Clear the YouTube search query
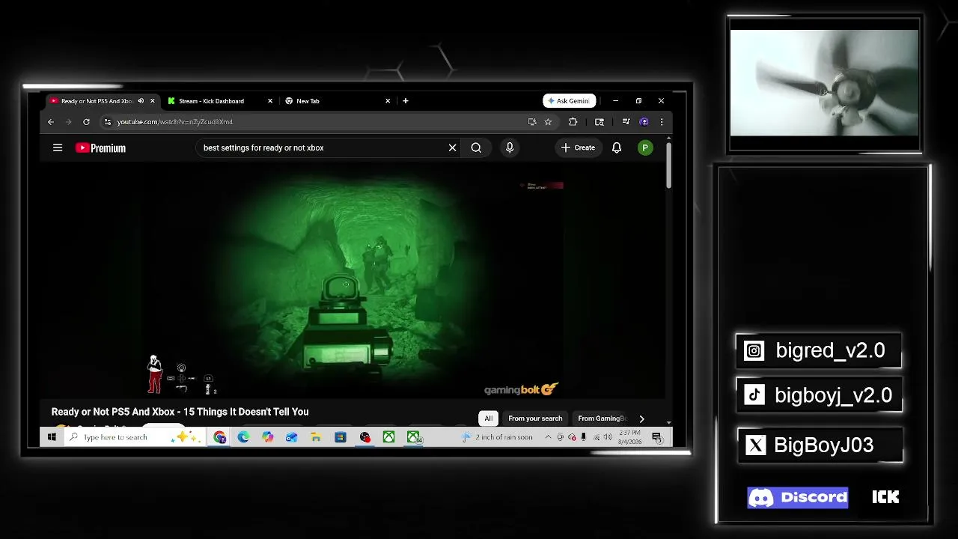The width and height of the screenshot is (958, 539). 452,147
